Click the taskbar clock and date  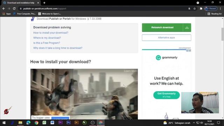[209, 123]
